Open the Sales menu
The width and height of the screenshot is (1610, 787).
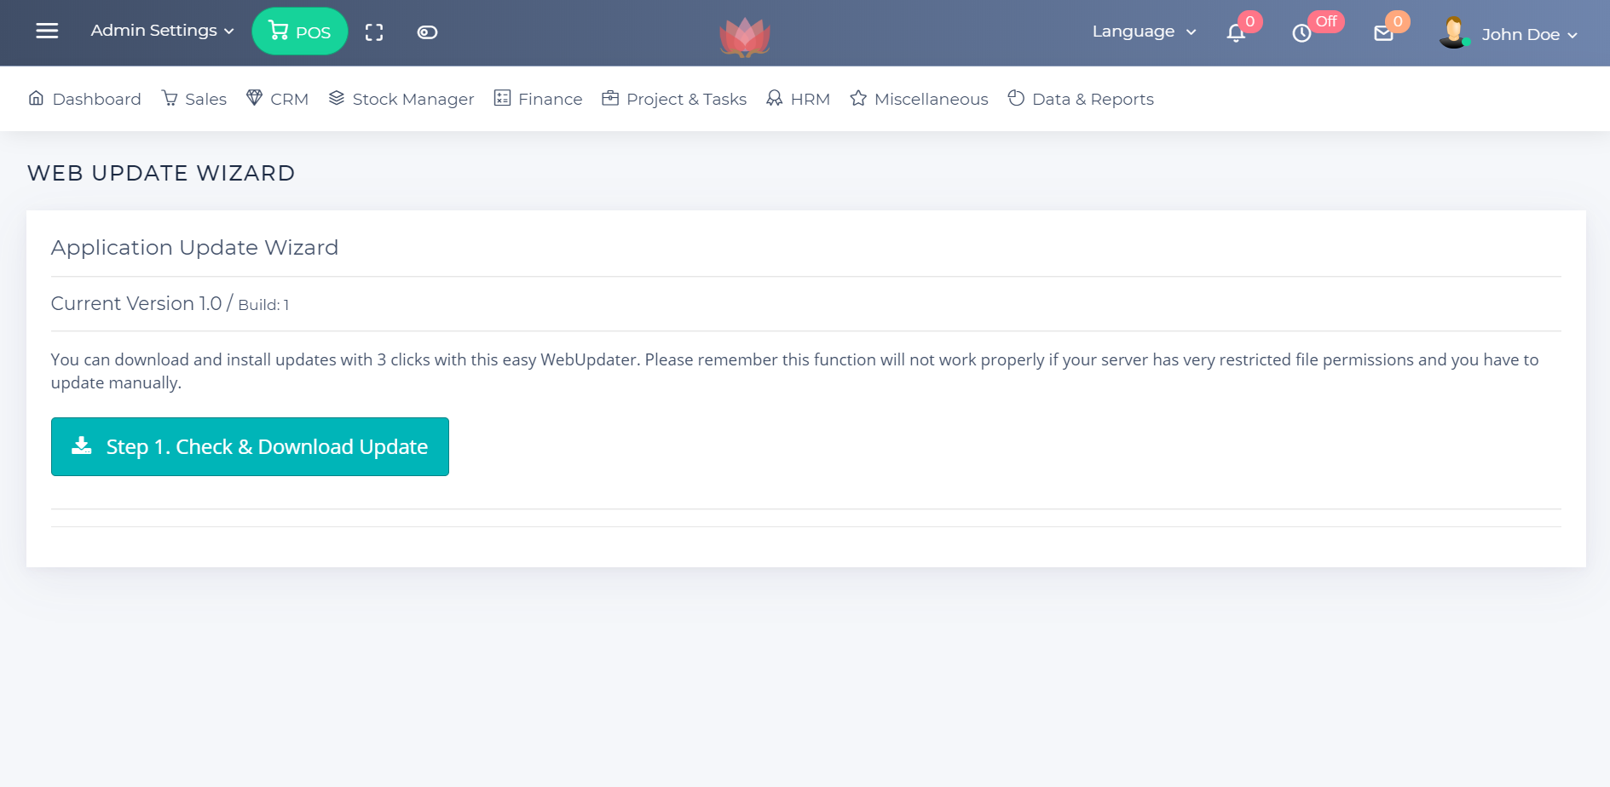coord(194,99)
